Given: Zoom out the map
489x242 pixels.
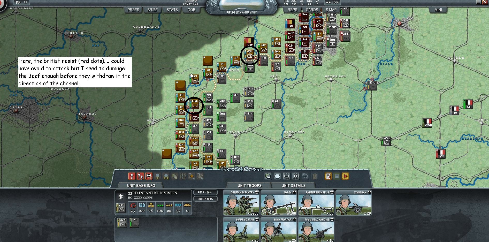Looking at the screenshot, I should [x=287, y=176].
